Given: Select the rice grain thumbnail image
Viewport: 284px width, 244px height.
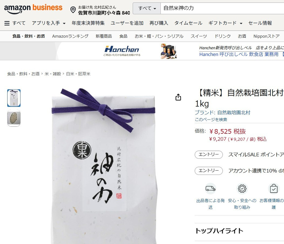Looking at the screenshot, I should (14, 118).
